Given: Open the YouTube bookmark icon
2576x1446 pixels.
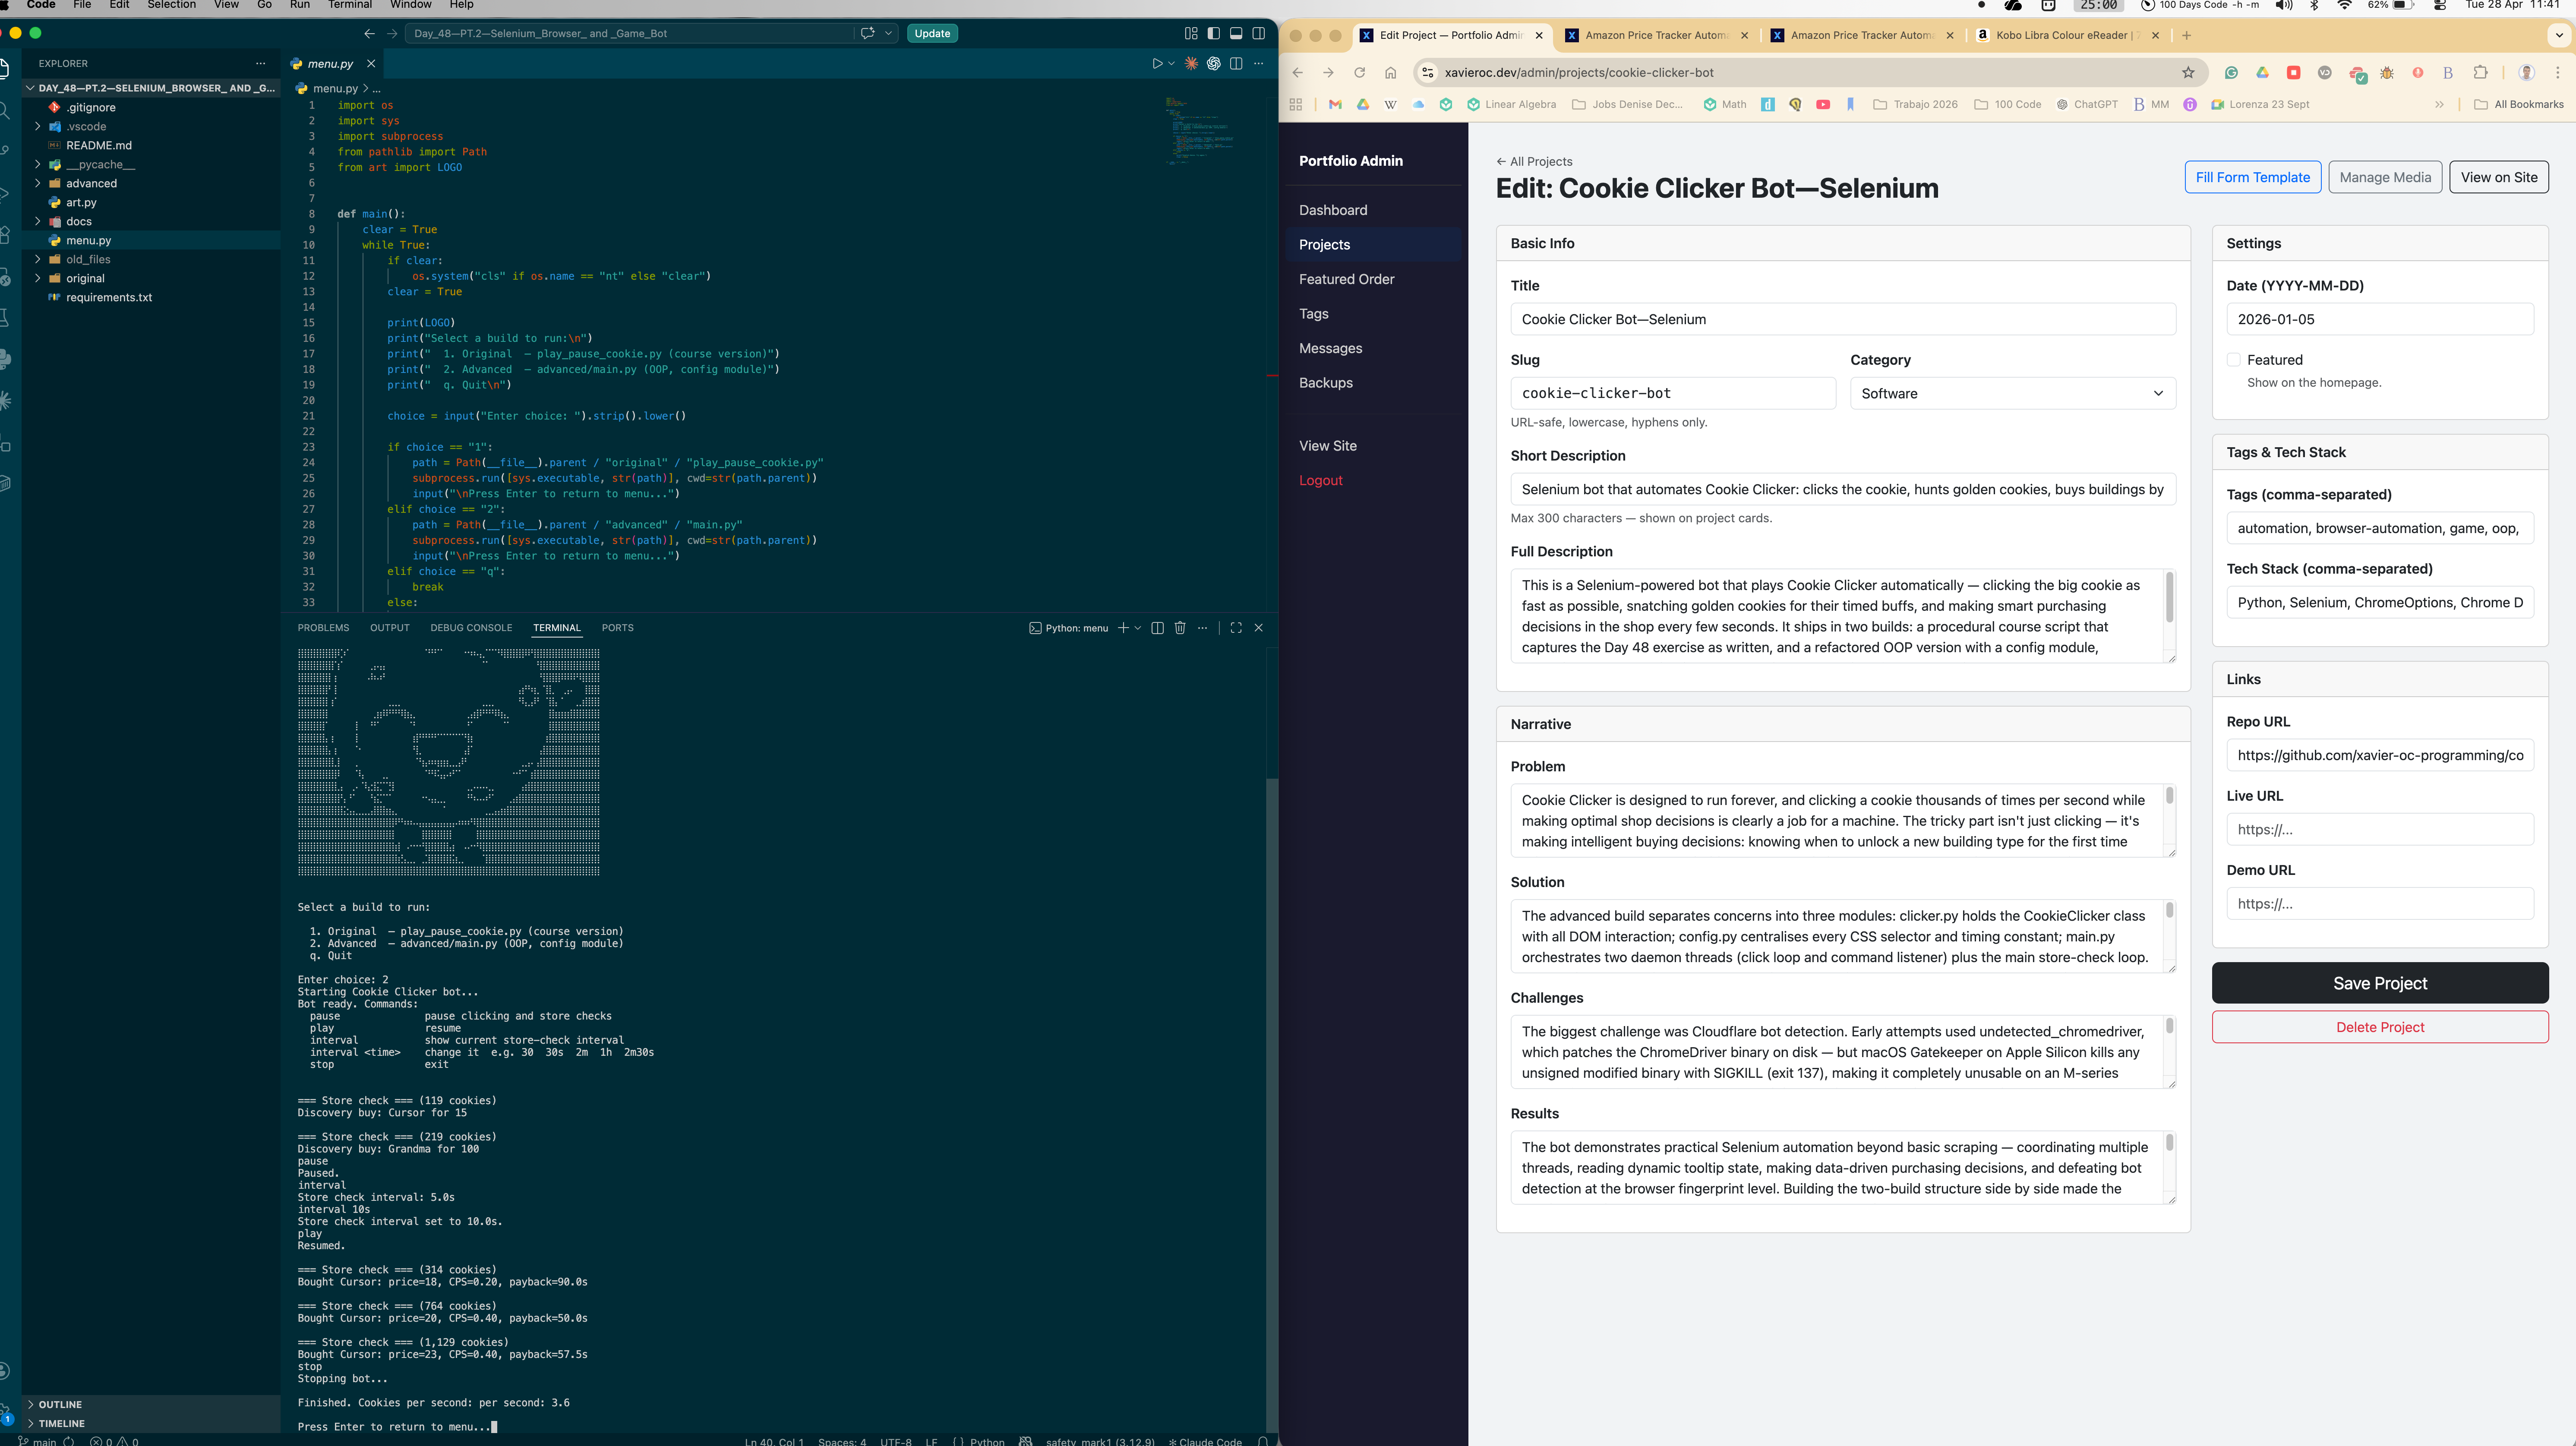Looking at the screenshot, I should [1823, 104].
